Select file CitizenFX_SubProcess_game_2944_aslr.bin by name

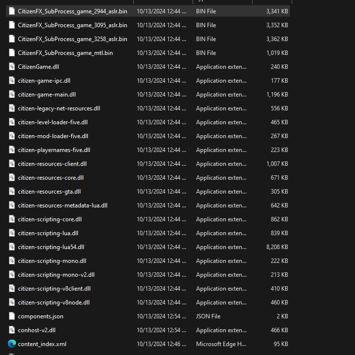click(72, 11)
